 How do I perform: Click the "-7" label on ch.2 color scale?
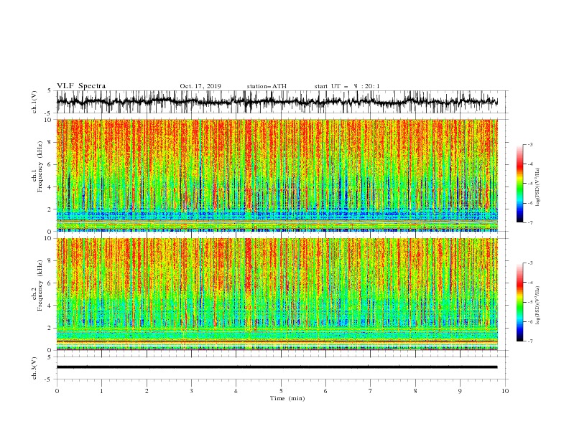click(529, 341)
